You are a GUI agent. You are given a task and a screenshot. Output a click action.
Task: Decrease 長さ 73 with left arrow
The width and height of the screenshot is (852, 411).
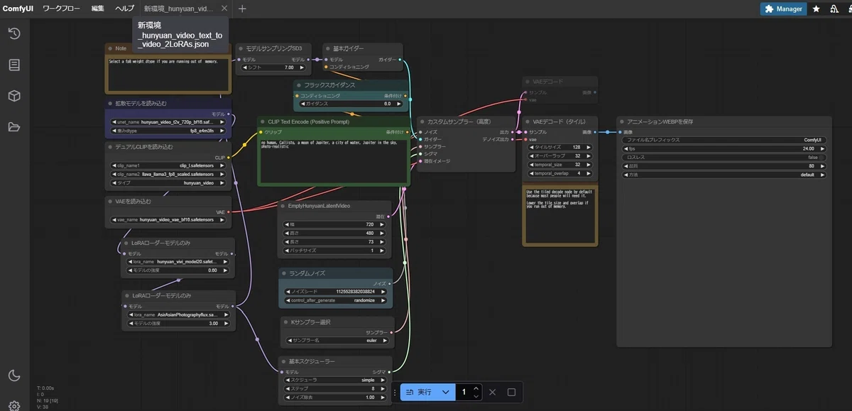click(288, 242)
